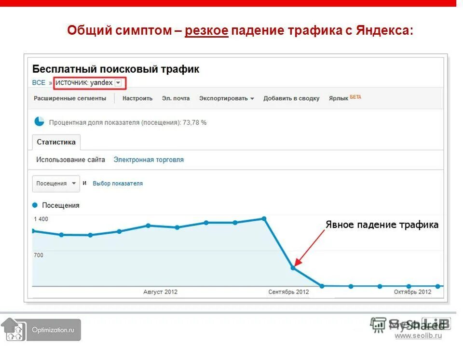Screen dimensions: 463x347
Task: Click the Optimization.ru logo
Action: [41, 329]
